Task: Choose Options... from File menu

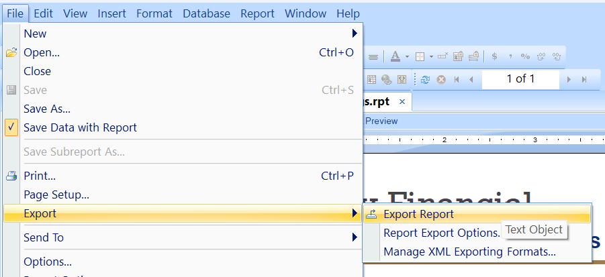Action: (x=183, y=262)
